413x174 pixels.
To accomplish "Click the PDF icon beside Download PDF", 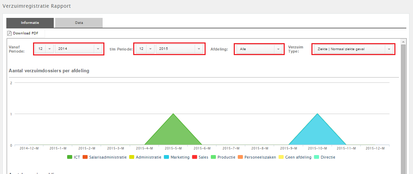I will click(10, 33).
